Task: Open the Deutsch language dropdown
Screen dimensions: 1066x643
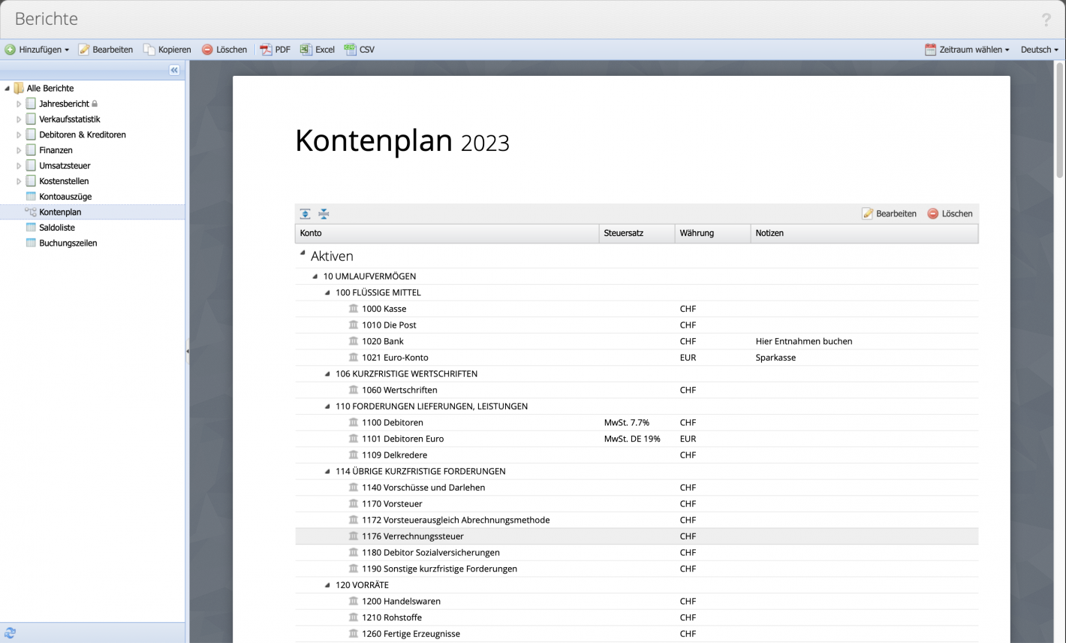Action: (x=1038, y=50)
